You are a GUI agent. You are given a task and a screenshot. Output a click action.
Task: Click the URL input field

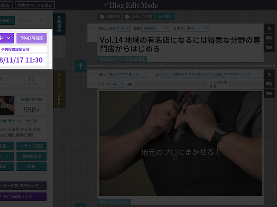click(x=171, y=84)
